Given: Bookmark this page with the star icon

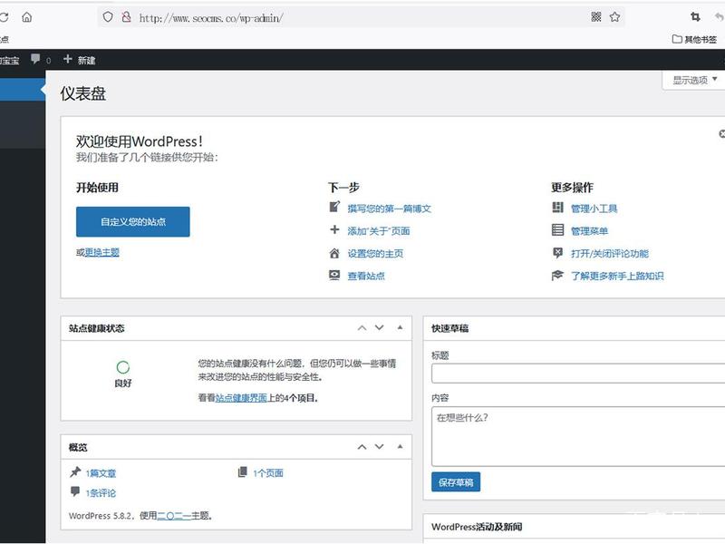Looking at the screenshot, I should pos(614,17).
